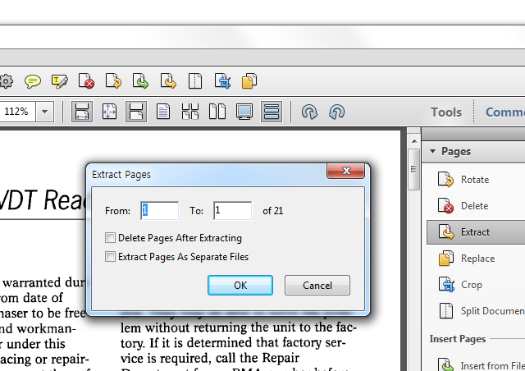Click the extract pages toolbar icon
This screenshot has height=371, width=525.
pyautogui.click(x=168, y=81)
